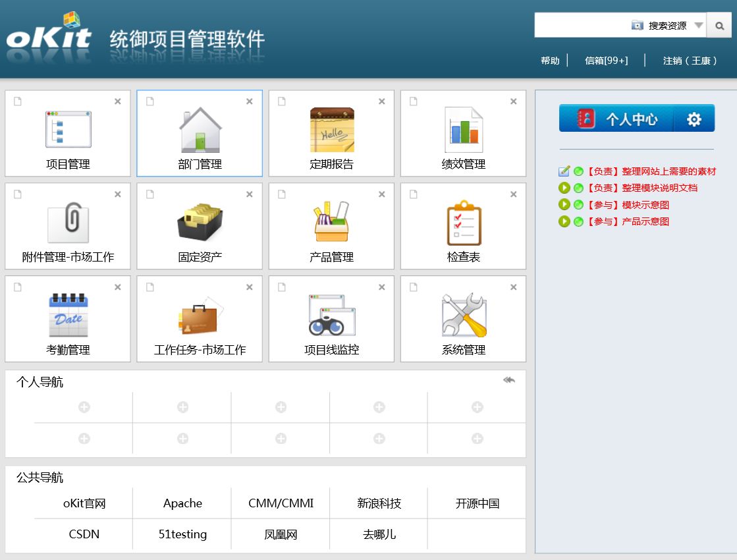Open the 工作任务-市场工作 briefcase icon
Image resolution: width=737 pixels, height=560 pixels.
[x=200, y=316]
